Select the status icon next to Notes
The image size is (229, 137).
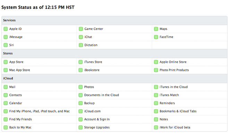tap(156, 119)
